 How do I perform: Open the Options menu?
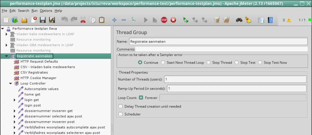click(46, 11)
